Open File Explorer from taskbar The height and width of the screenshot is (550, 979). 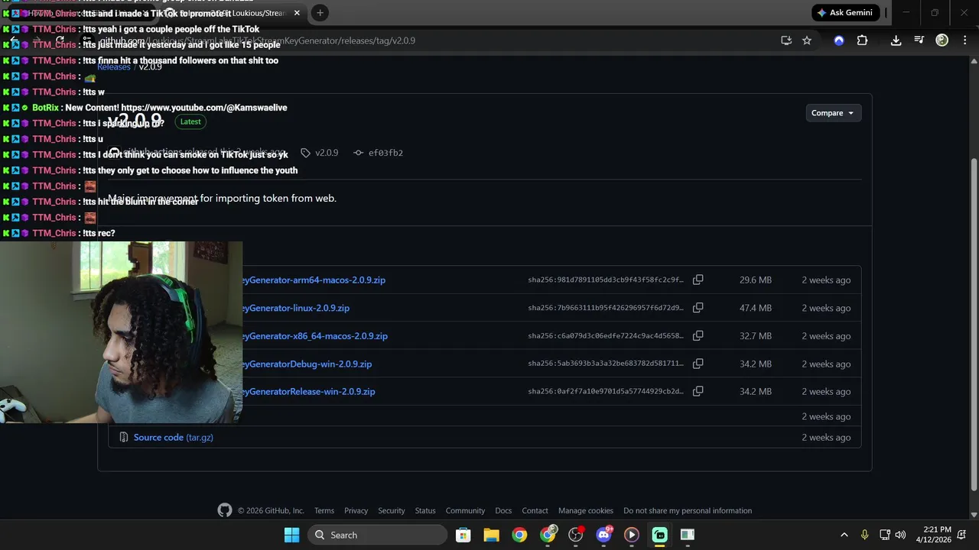pos(491,535)
